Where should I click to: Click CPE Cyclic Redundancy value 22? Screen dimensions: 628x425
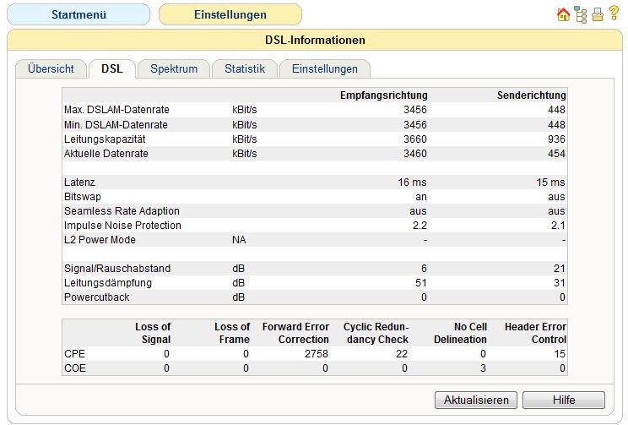[x=402, y=354]
